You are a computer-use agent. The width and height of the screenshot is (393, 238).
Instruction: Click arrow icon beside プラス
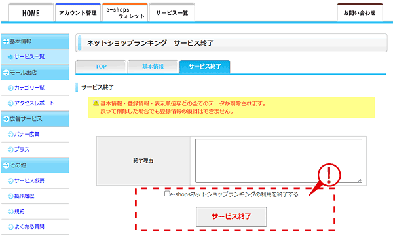point(10,150)
